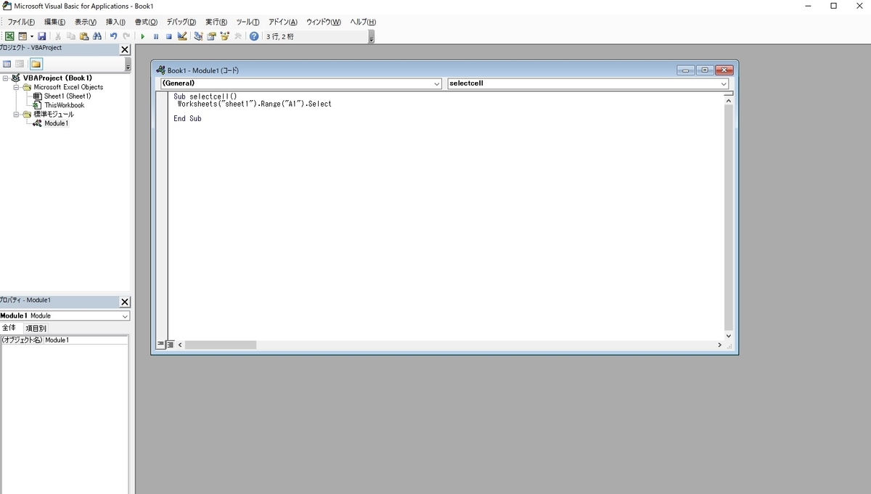Open the 実行(R) menu
The height and width of the screenshot is (494, 871).
(x=216, y=22)
